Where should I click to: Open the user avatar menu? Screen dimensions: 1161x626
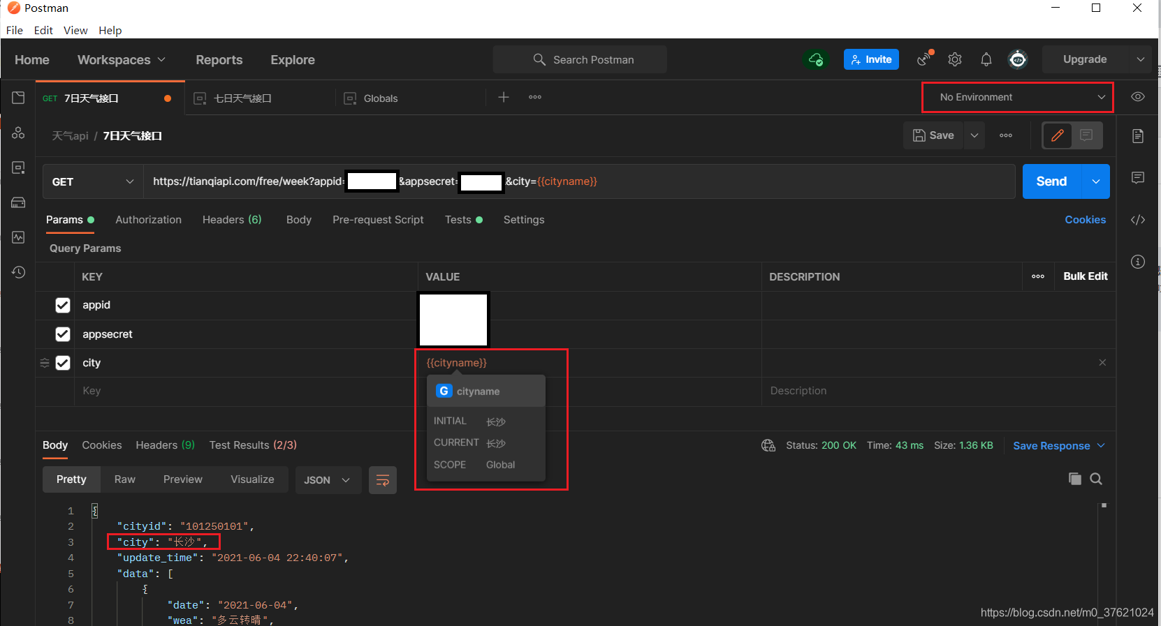click(x=1018, y=59)
